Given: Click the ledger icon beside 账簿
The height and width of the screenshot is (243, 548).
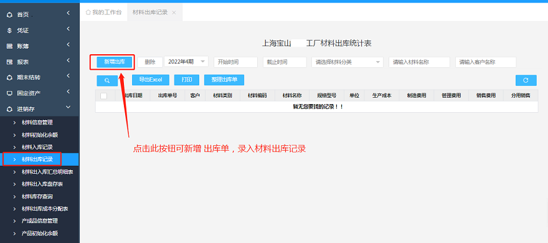Looking at the screenshot, I should coord(10,46).
